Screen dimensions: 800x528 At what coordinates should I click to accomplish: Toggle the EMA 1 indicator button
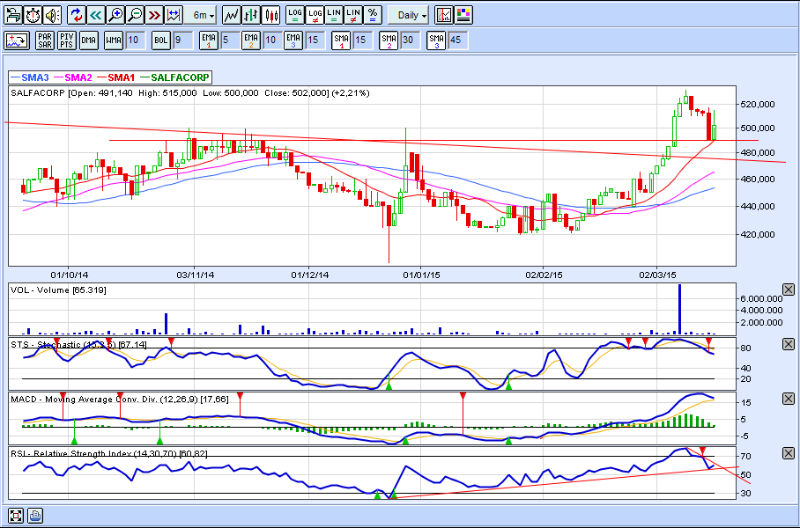(x=208, y=40)
